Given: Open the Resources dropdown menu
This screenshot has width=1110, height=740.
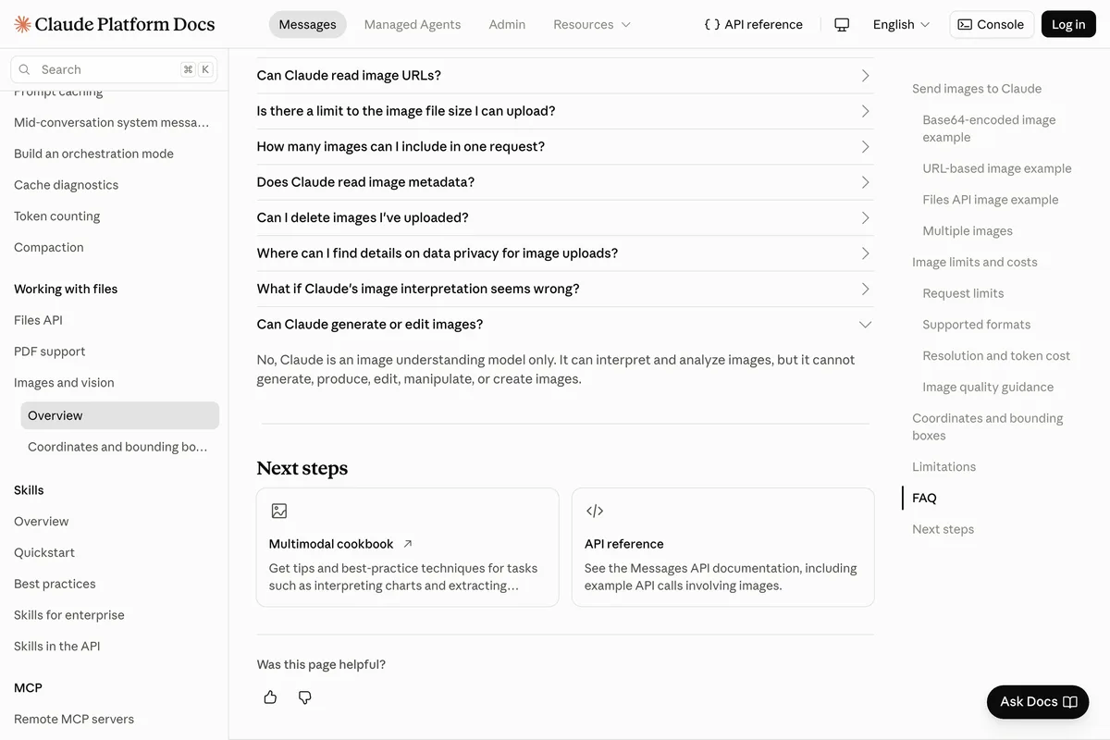Looking at the screenshot, I should tap(592, 25).
